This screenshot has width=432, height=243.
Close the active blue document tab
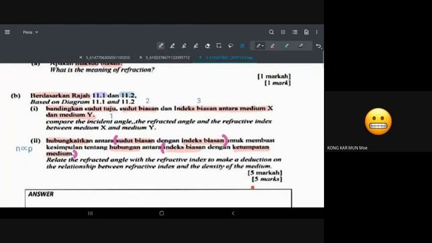tap(200, 57)
